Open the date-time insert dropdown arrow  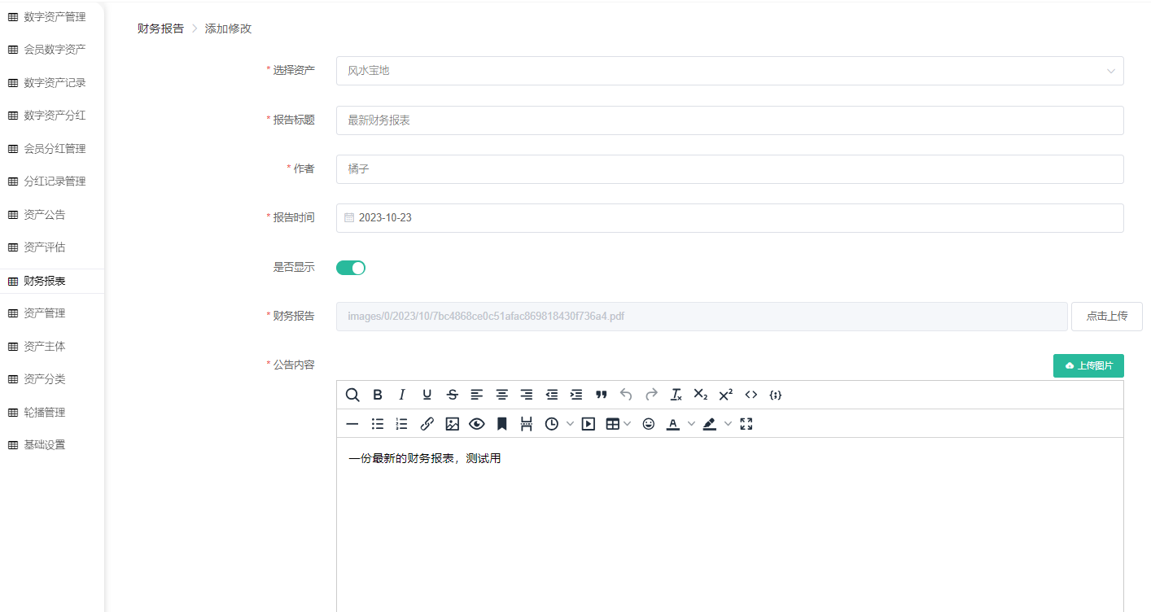click(x=570, y=424)
